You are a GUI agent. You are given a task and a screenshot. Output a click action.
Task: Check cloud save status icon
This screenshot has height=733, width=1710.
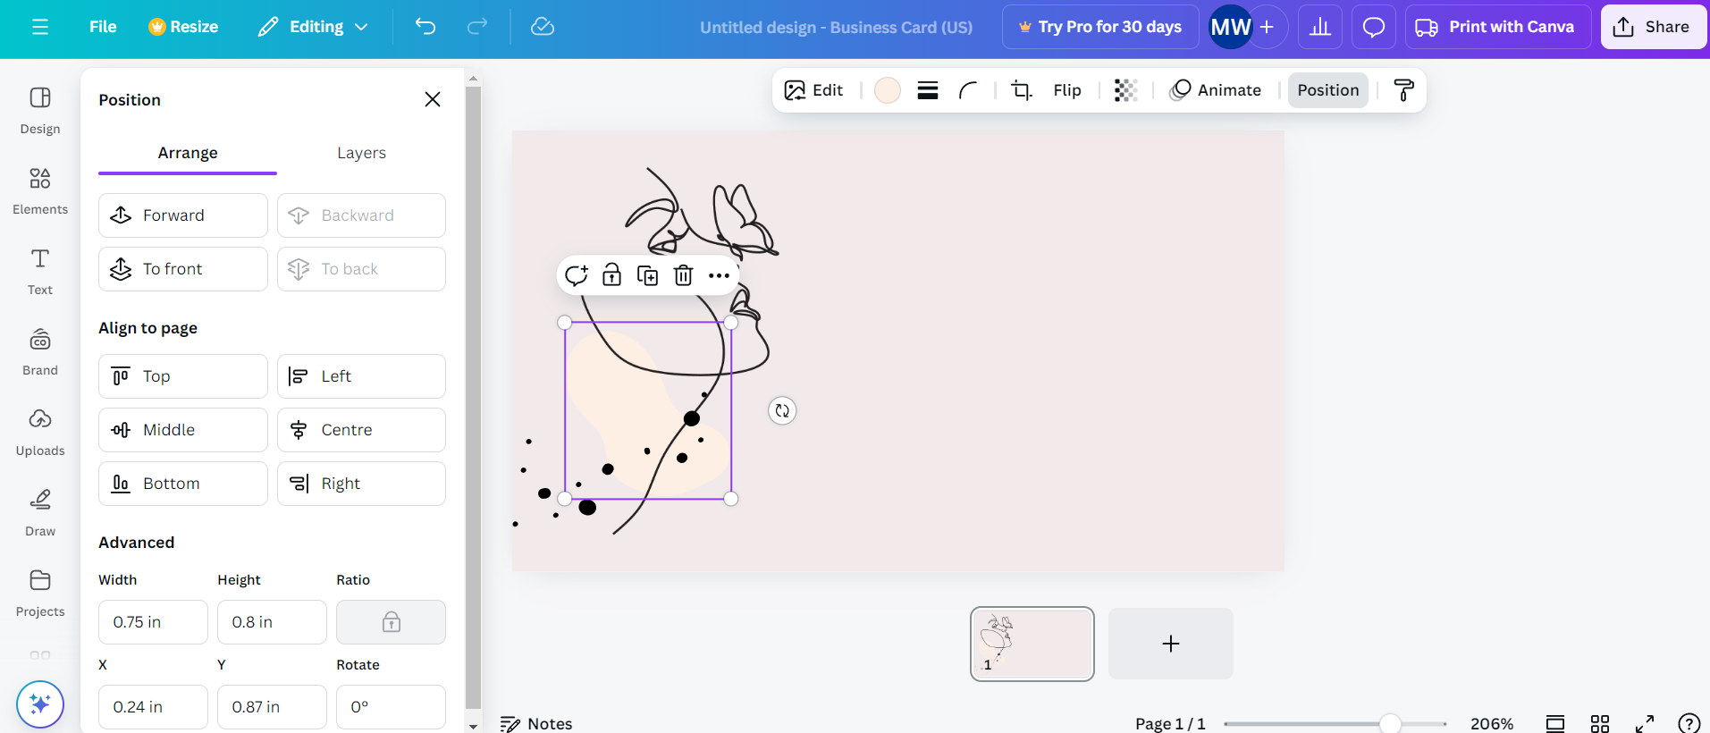pyautogui.click(x=543, y=27)
